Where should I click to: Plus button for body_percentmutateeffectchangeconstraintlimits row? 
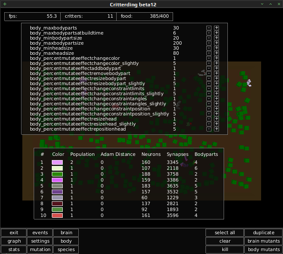(216, 88)
